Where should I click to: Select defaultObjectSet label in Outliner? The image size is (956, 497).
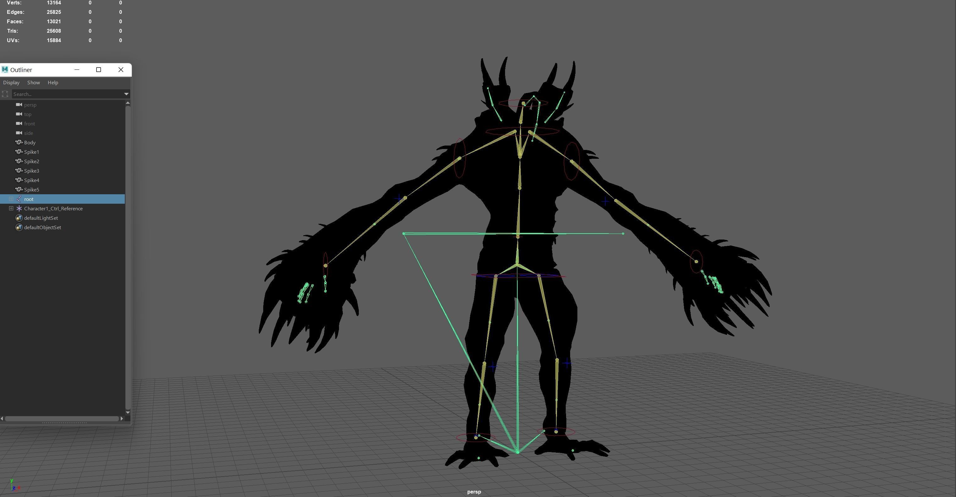coord(43,227)
